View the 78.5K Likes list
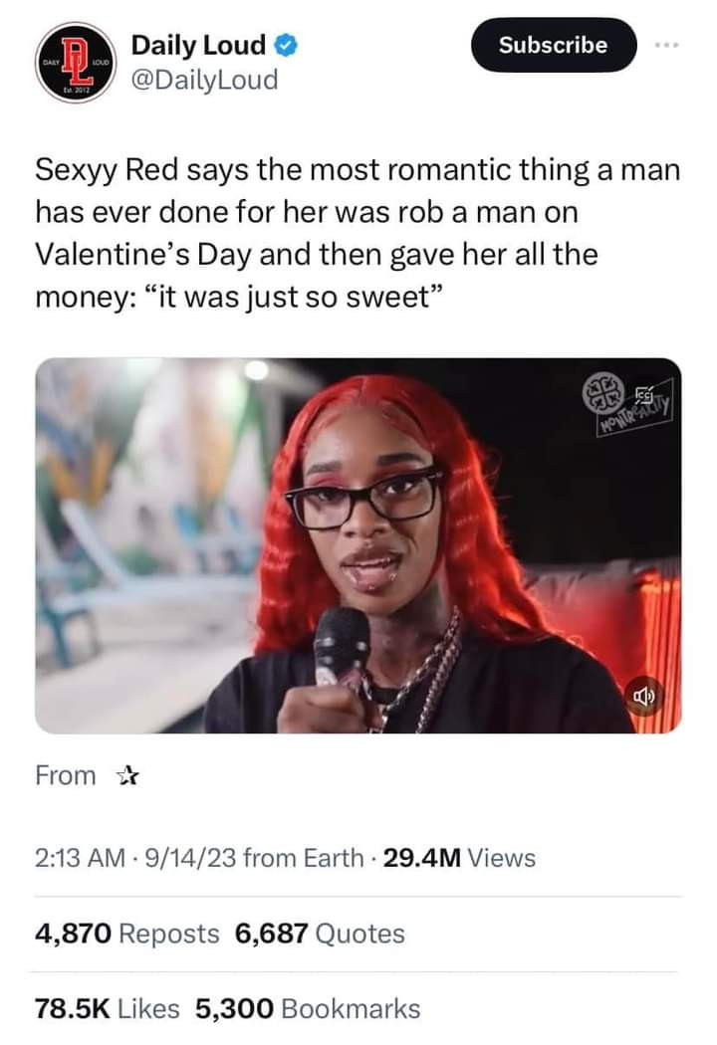 tap(108, 1008)
